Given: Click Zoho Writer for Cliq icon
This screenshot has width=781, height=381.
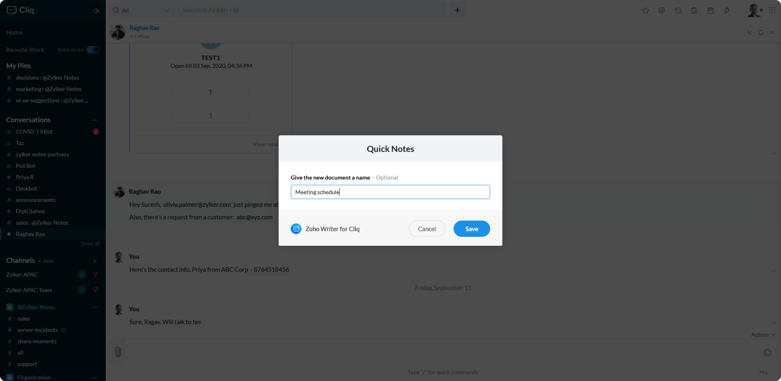Looking at the screenshot, I should [x=296, y=229].
